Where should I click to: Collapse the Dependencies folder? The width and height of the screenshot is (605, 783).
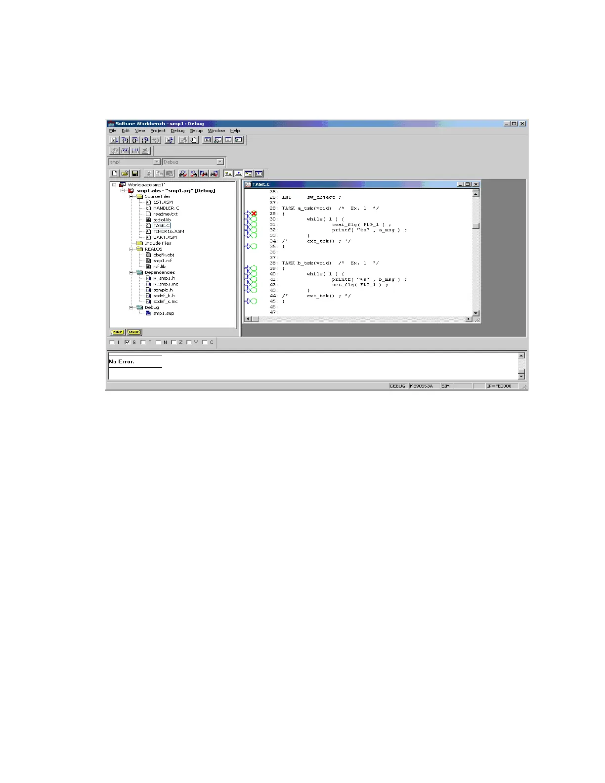[x=131, y=272]
